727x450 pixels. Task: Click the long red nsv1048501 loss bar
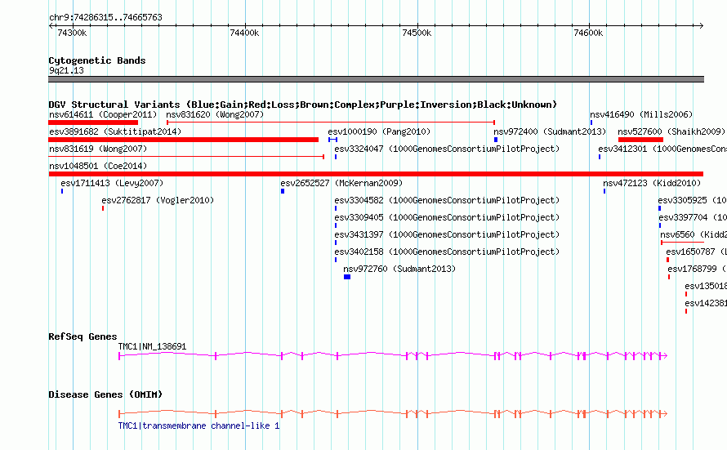tap(376, 174)
